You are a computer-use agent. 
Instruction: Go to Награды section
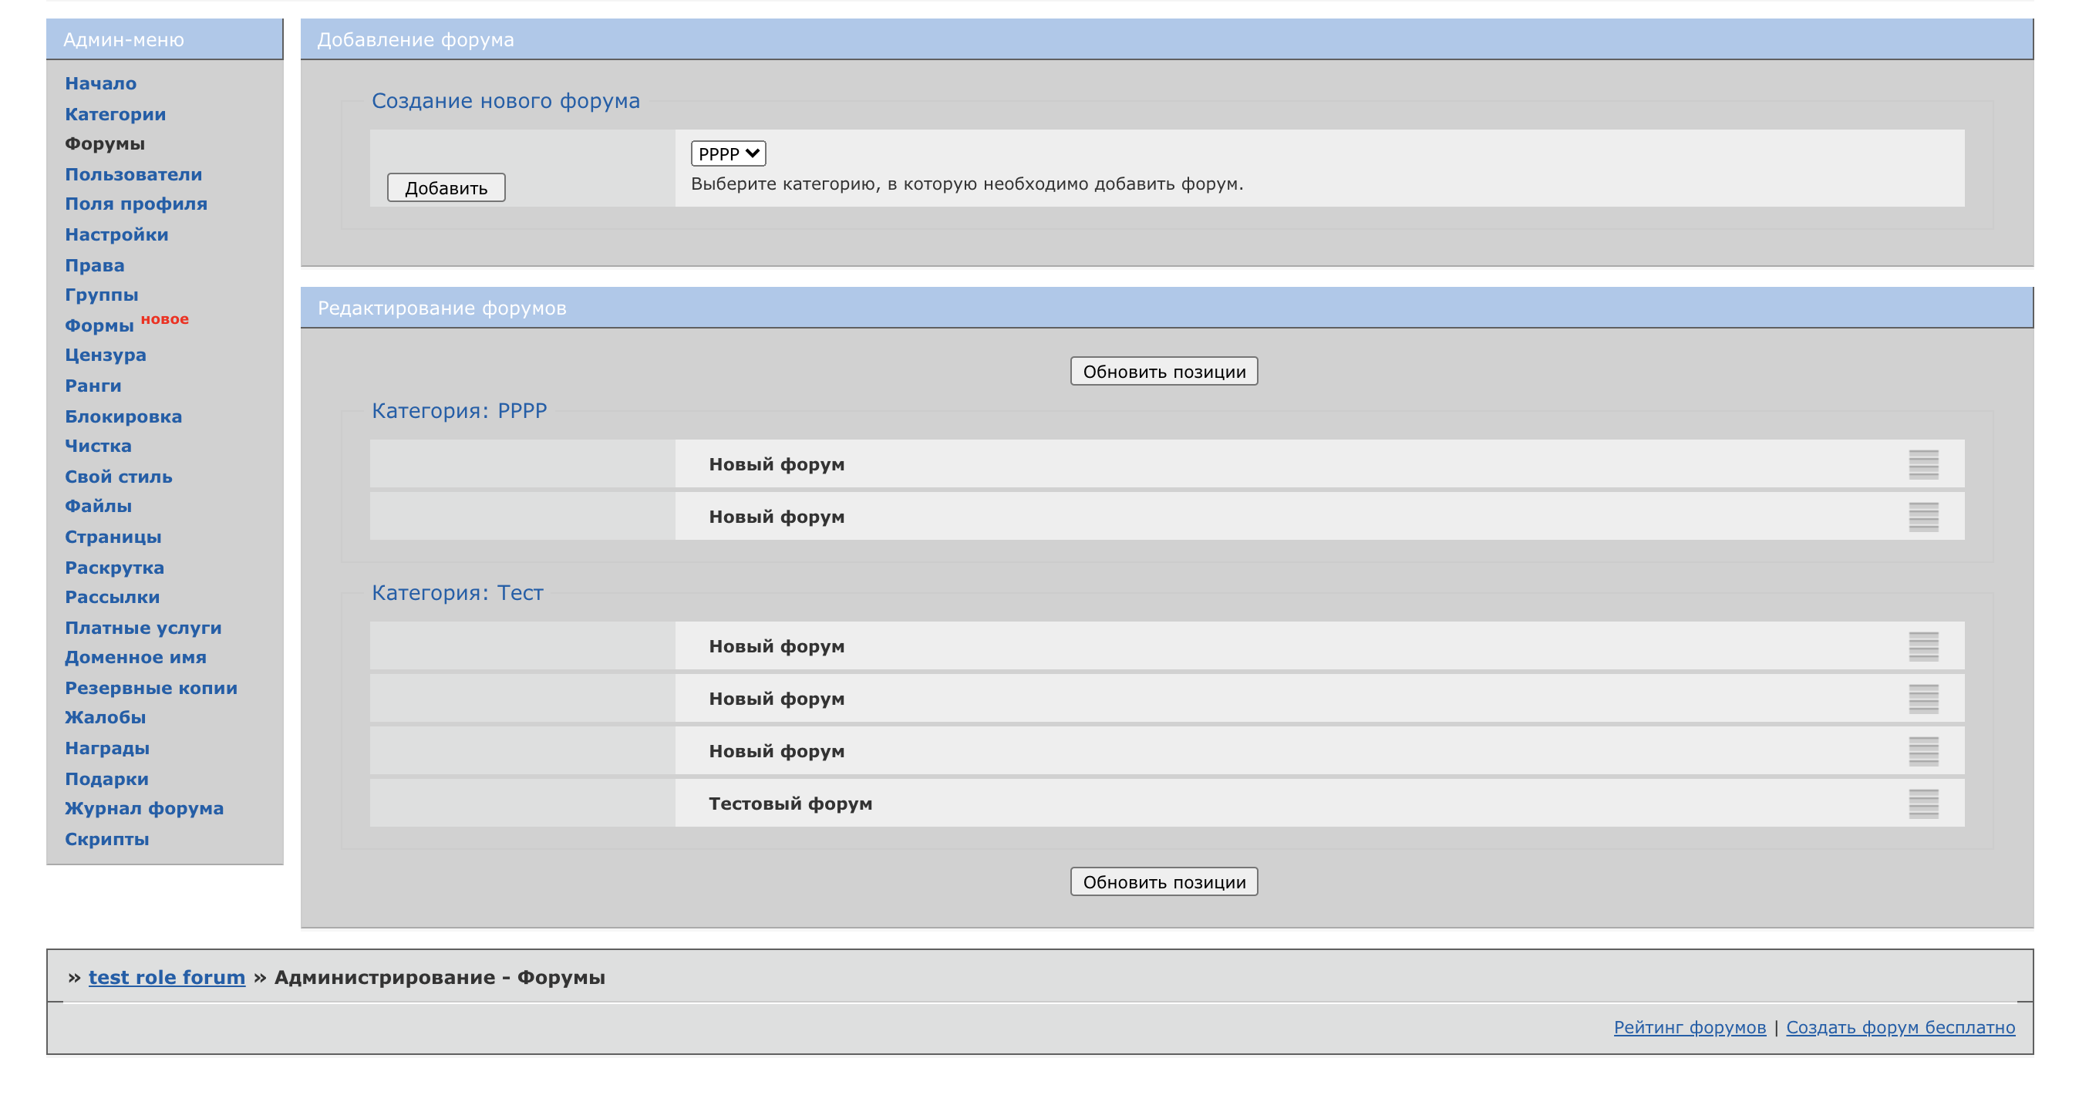click(107, 748)
